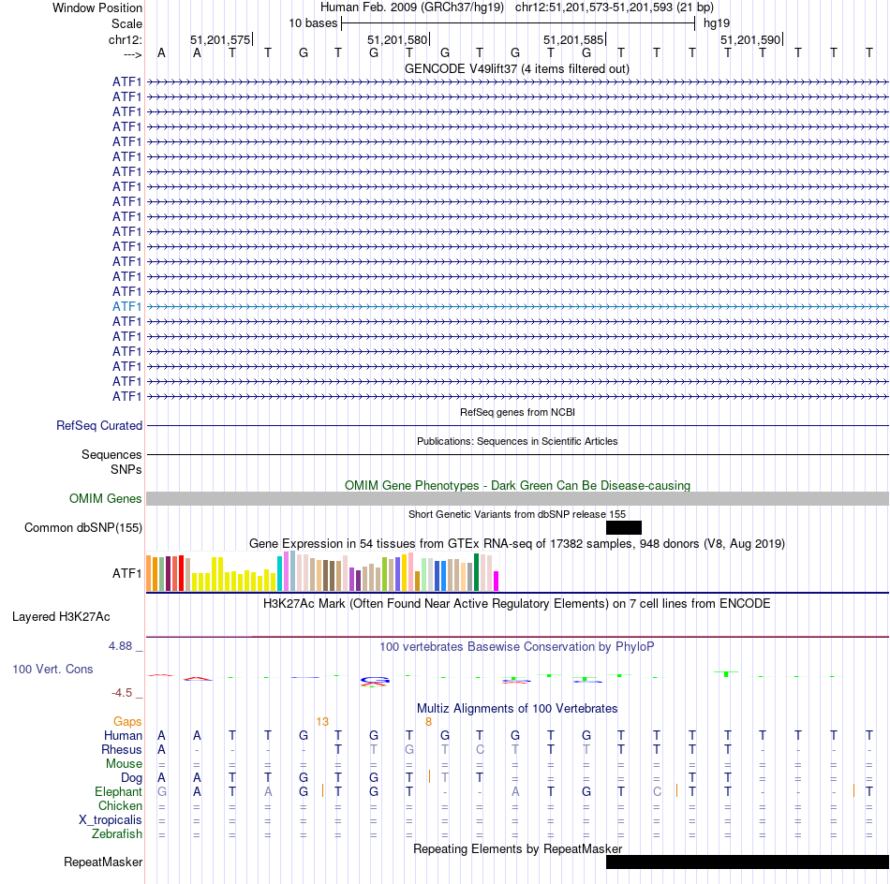Click the OMIM Gene Phenotypes green title
Viewport: 890px width, 884px height.
517,486
